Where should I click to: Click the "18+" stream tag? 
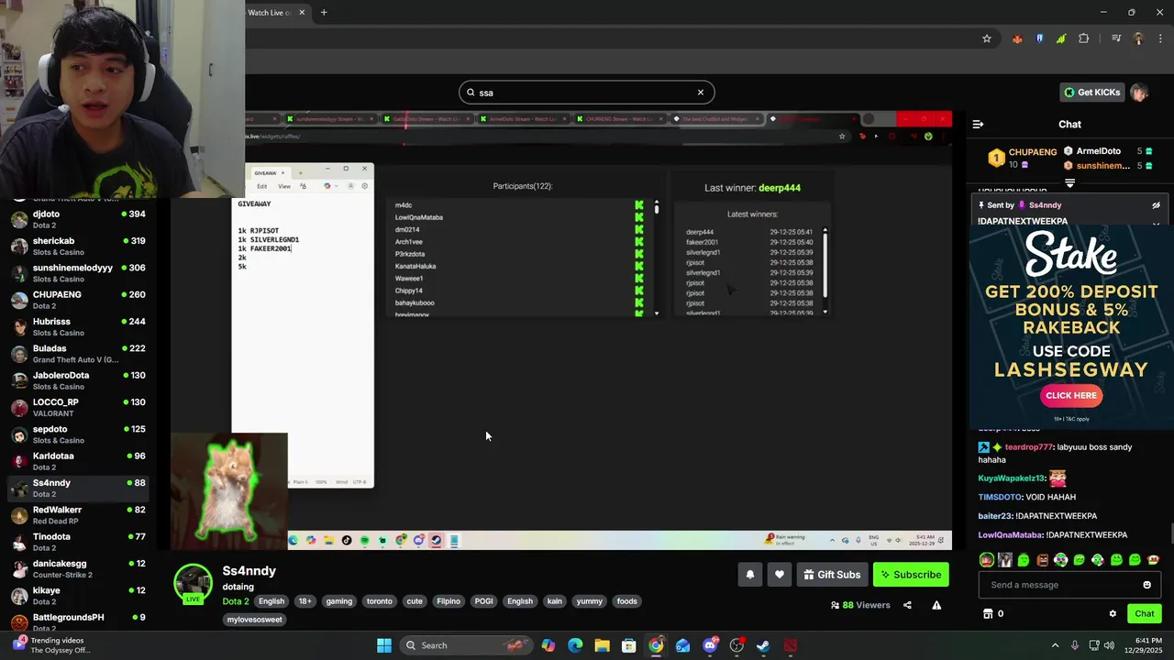coord(305,601)
